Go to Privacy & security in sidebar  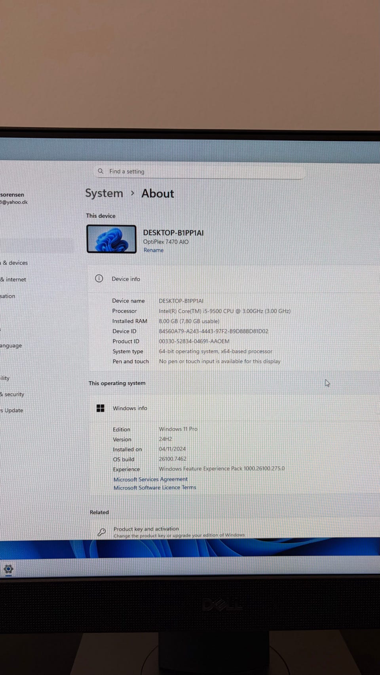click(13, 394)
